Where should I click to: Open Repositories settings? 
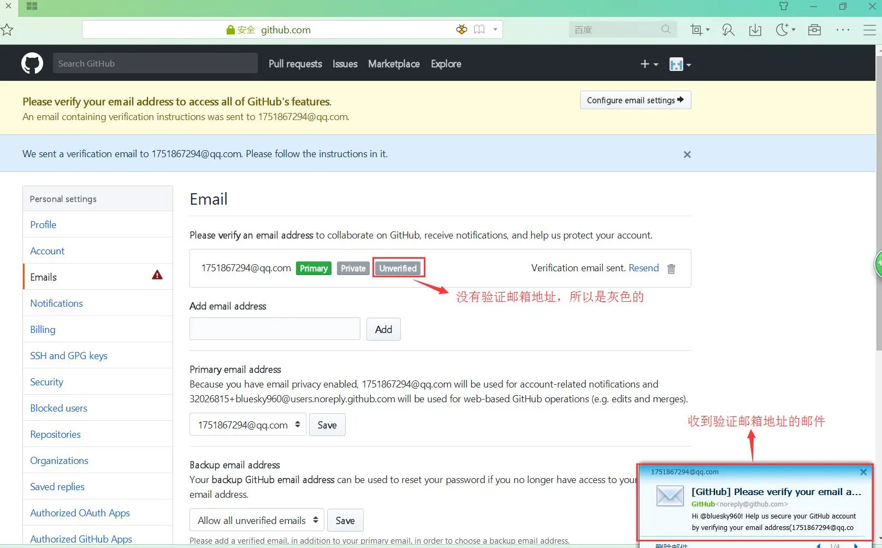(98, 434)
